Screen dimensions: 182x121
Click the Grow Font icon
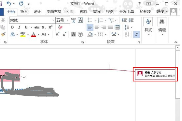(x=57, y=34)
